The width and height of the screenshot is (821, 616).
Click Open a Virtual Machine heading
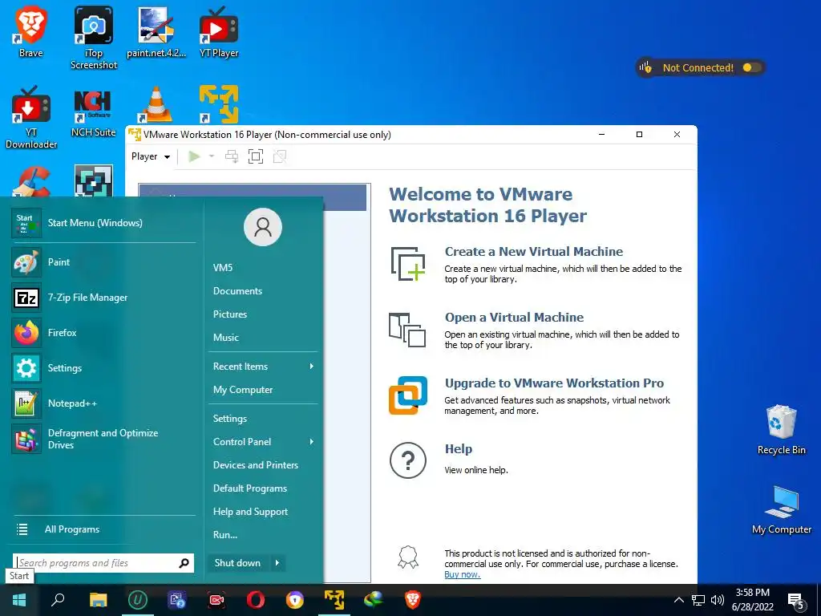coord(514,318)
